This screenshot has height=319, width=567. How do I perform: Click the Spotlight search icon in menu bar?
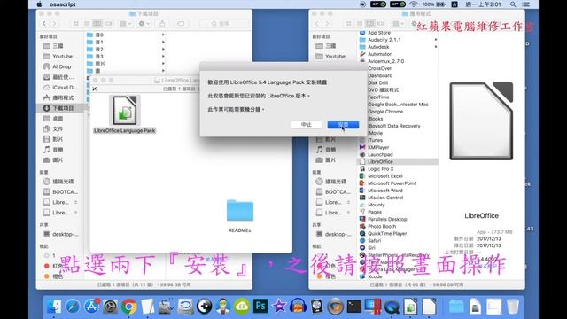[513, 4]
